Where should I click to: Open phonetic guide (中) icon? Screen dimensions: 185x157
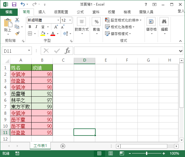pyautogui.click(x=66, y=34)
